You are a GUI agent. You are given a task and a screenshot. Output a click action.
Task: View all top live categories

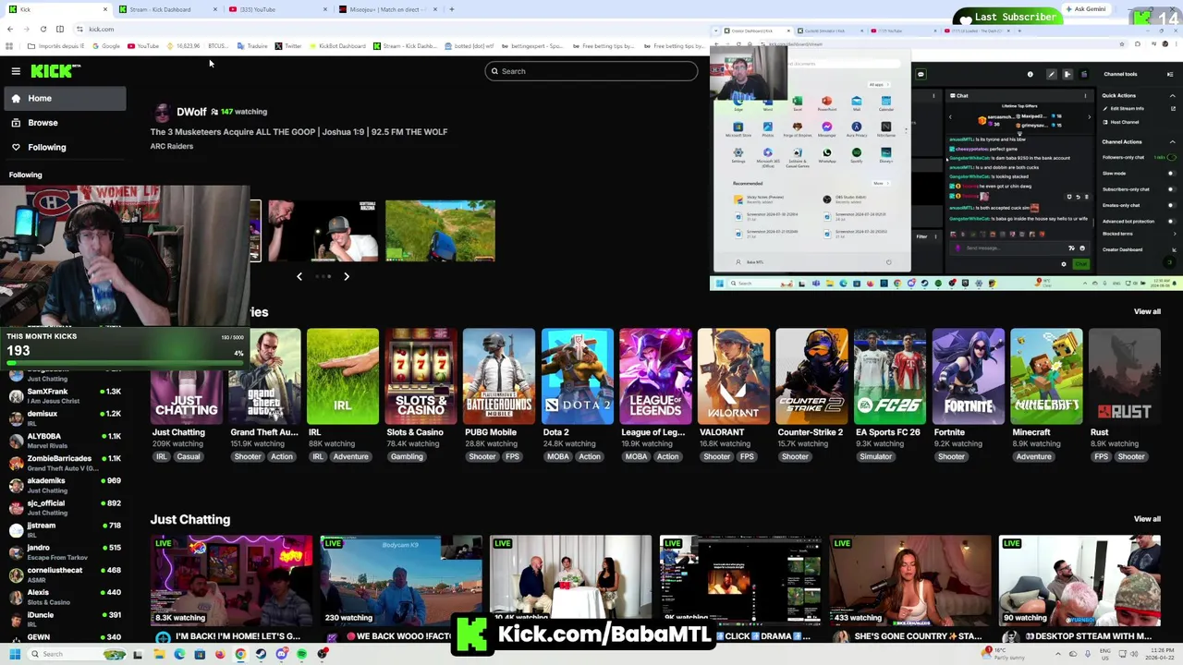(x=1147, y=311)
